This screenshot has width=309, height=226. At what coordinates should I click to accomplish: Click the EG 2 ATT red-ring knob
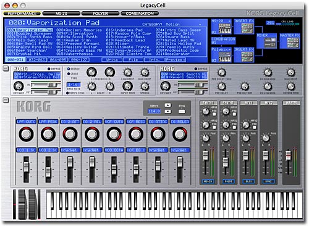70,134
